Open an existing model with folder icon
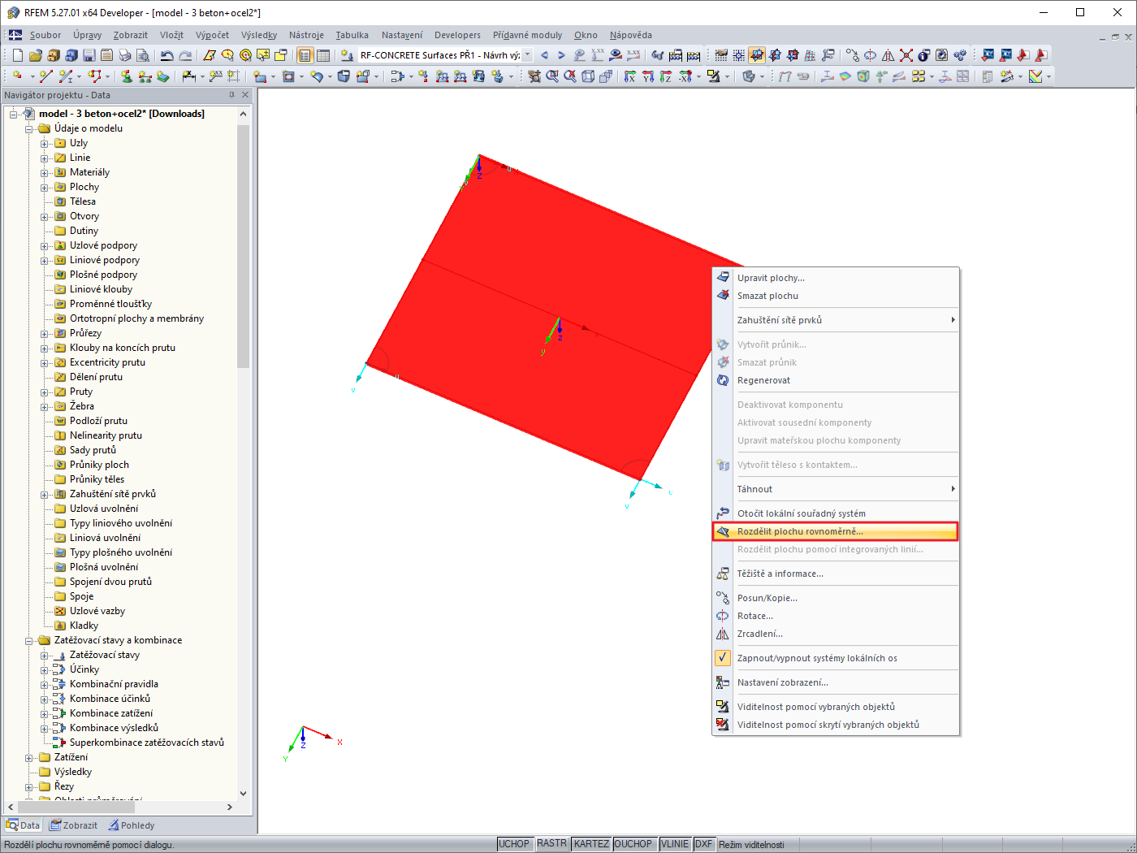 [36, 55]
